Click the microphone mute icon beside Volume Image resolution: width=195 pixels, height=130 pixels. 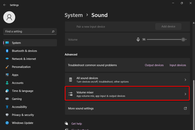pos(138,40)
